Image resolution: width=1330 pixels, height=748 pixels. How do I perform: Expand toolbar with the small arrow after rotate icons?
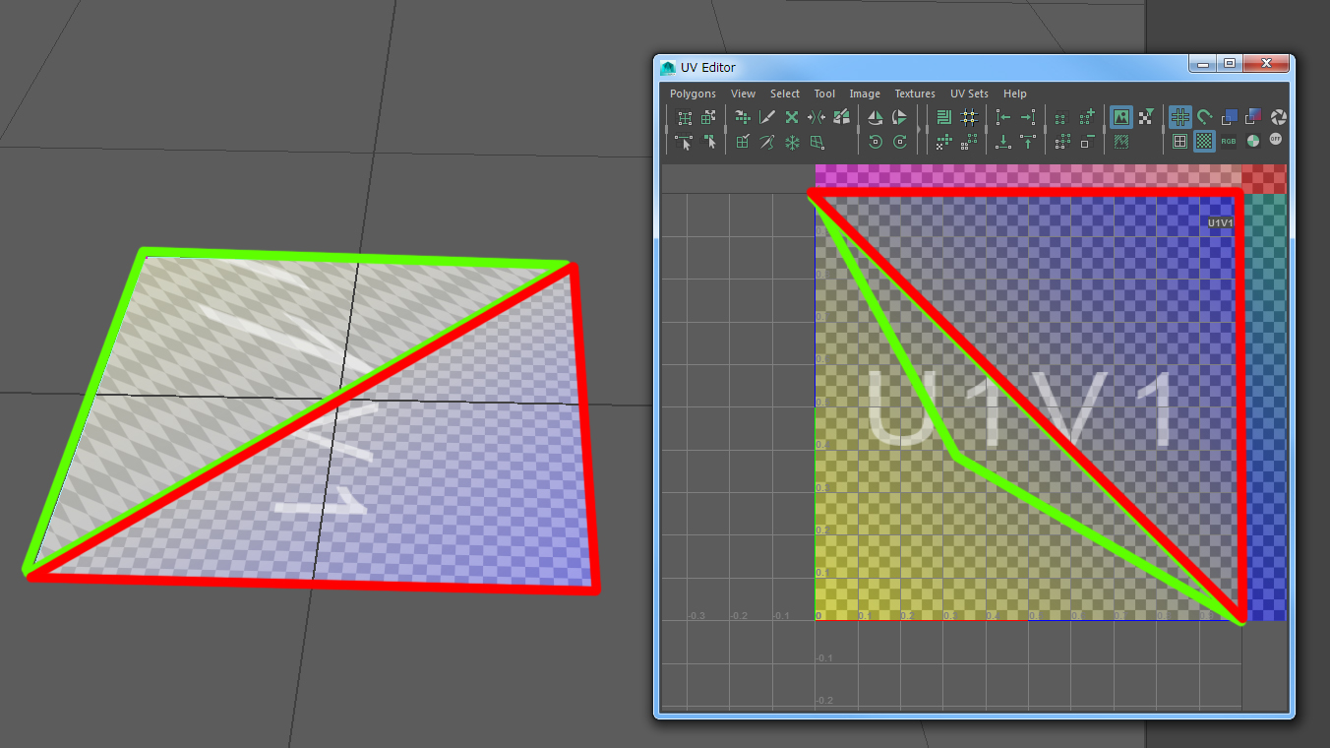[x=919, y=129]
